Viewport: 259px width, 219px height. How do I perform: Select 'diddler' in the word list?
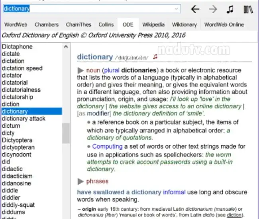(x=11, y=198)
